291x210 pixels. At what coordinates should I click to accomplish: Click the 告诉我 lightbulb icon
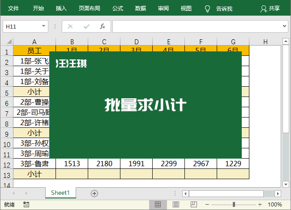(207, 8)
